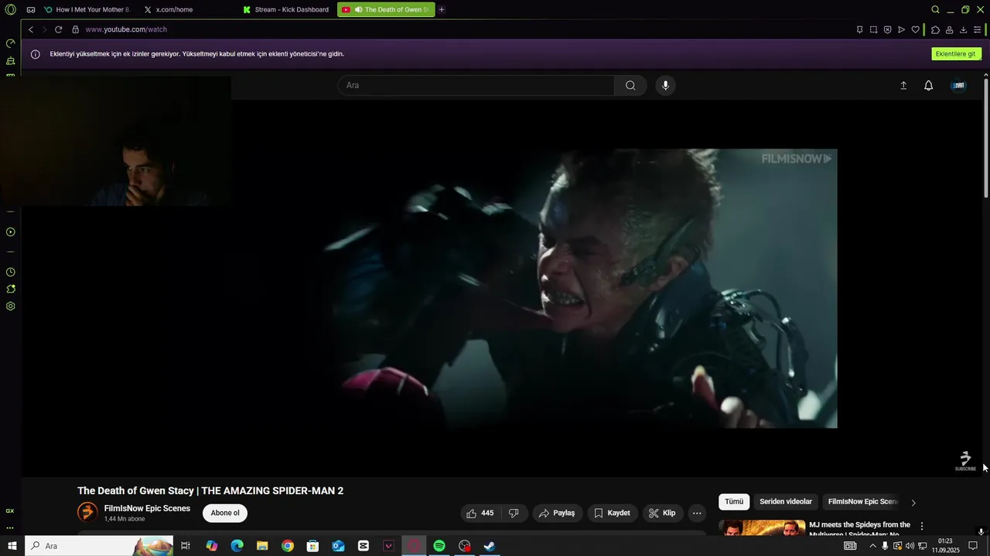Take a snapshot with the dashed square icon

pyautogui.click(x=873, y=29)
